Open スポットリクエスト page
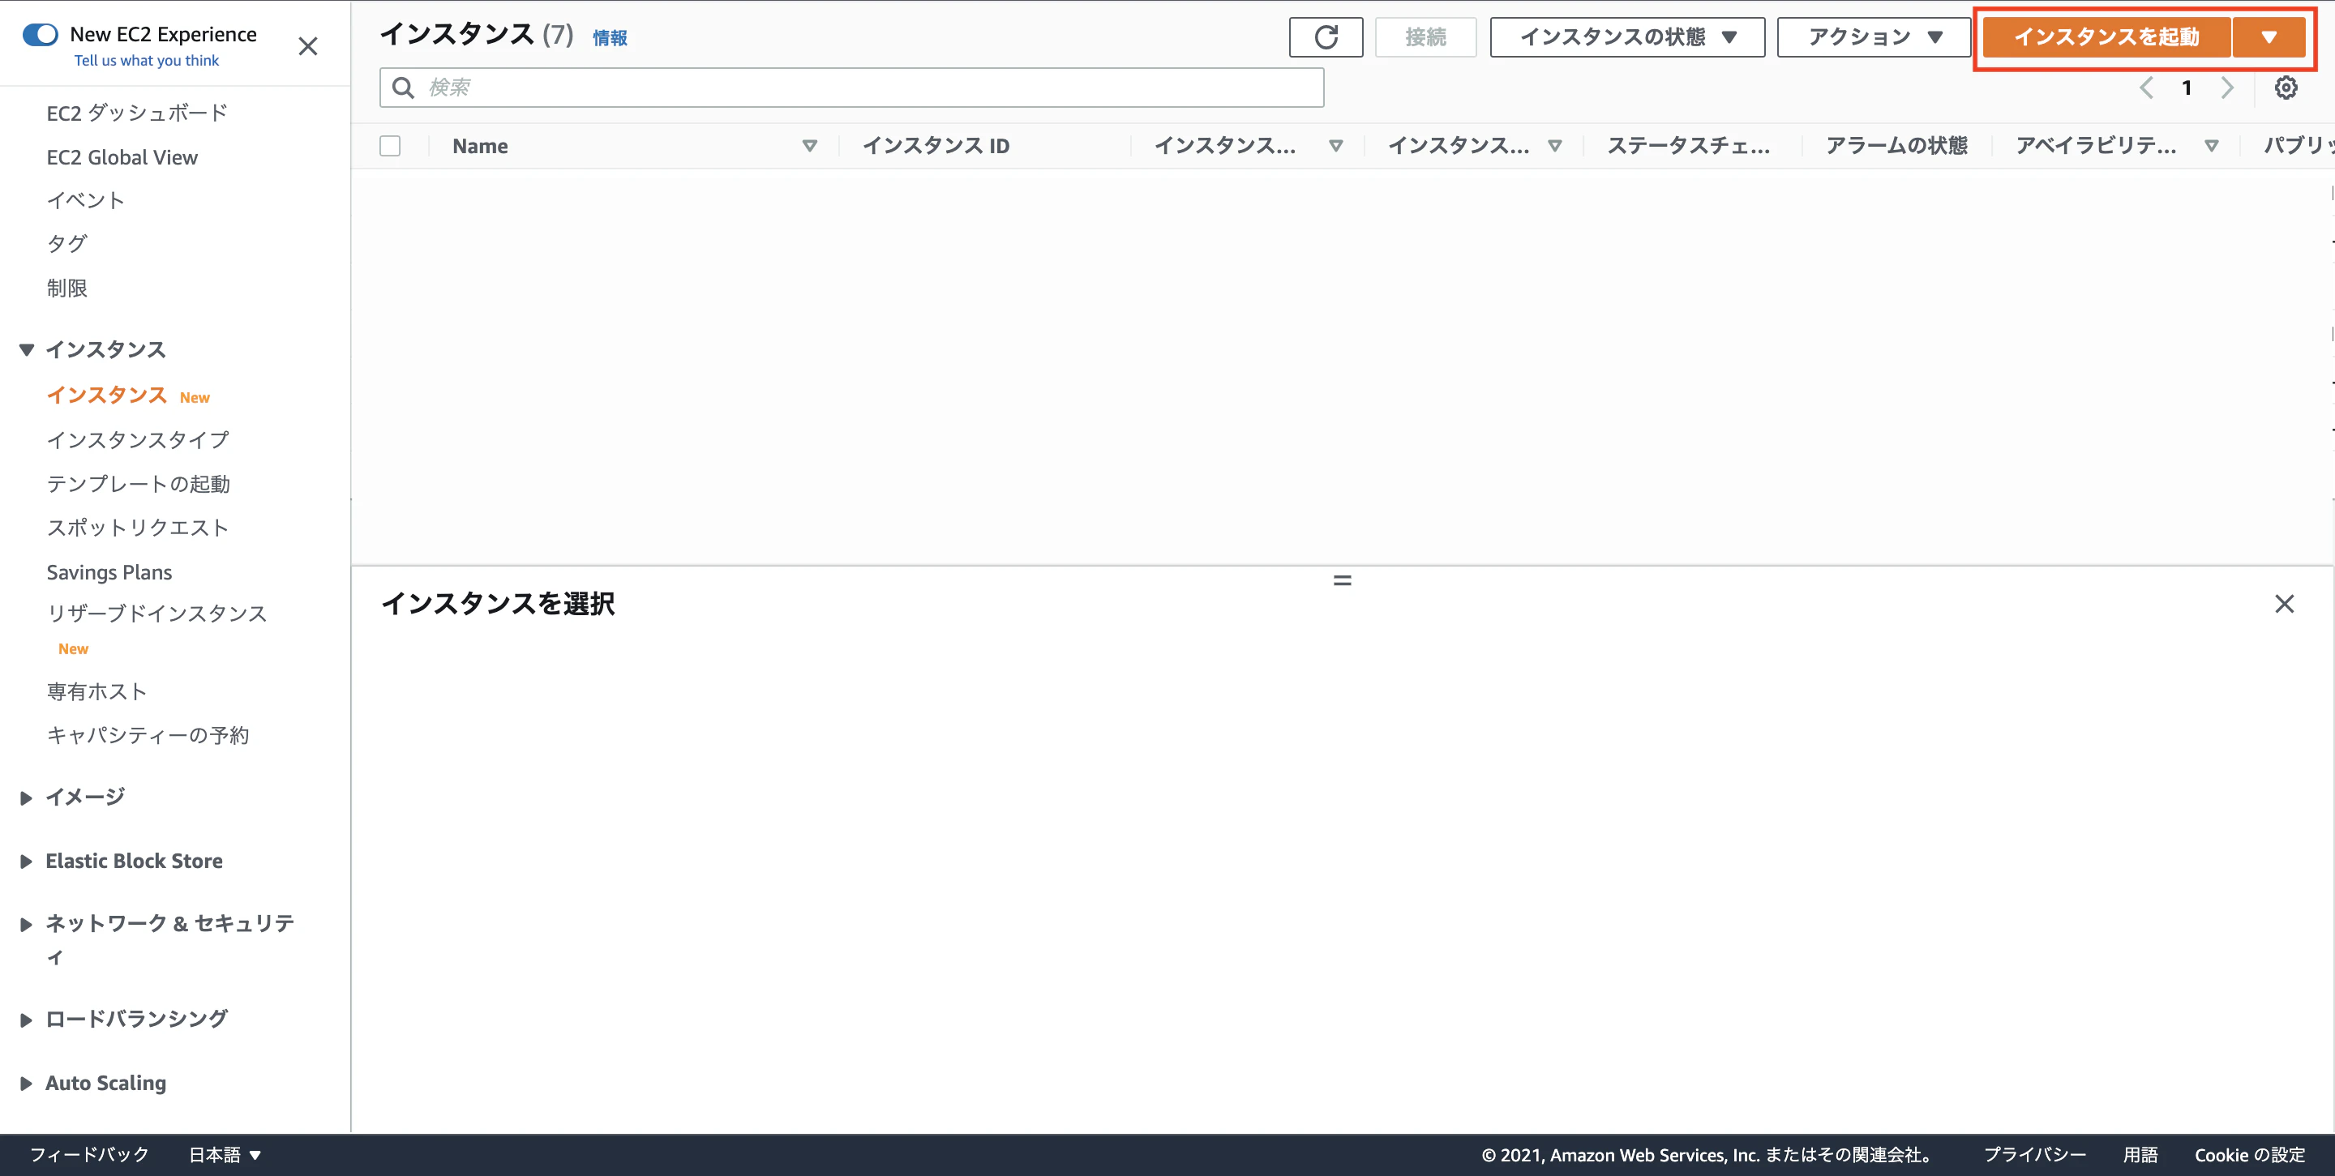 137,528
